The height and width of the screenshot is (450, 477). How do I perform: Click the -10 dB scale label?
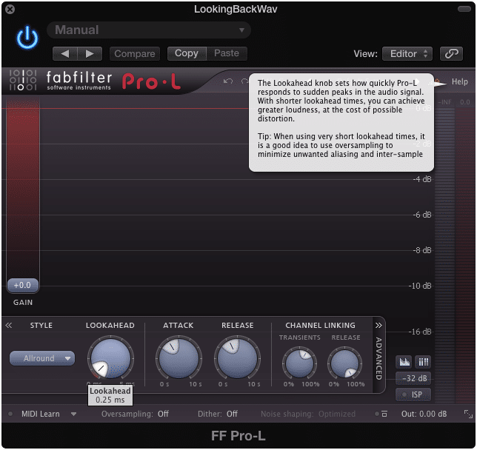420,286
